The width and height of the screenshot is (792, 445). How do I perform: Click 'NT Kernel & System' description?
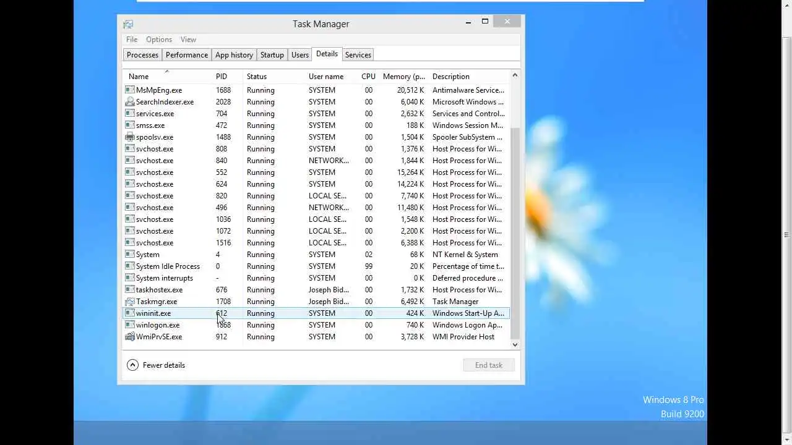(465, 254)
